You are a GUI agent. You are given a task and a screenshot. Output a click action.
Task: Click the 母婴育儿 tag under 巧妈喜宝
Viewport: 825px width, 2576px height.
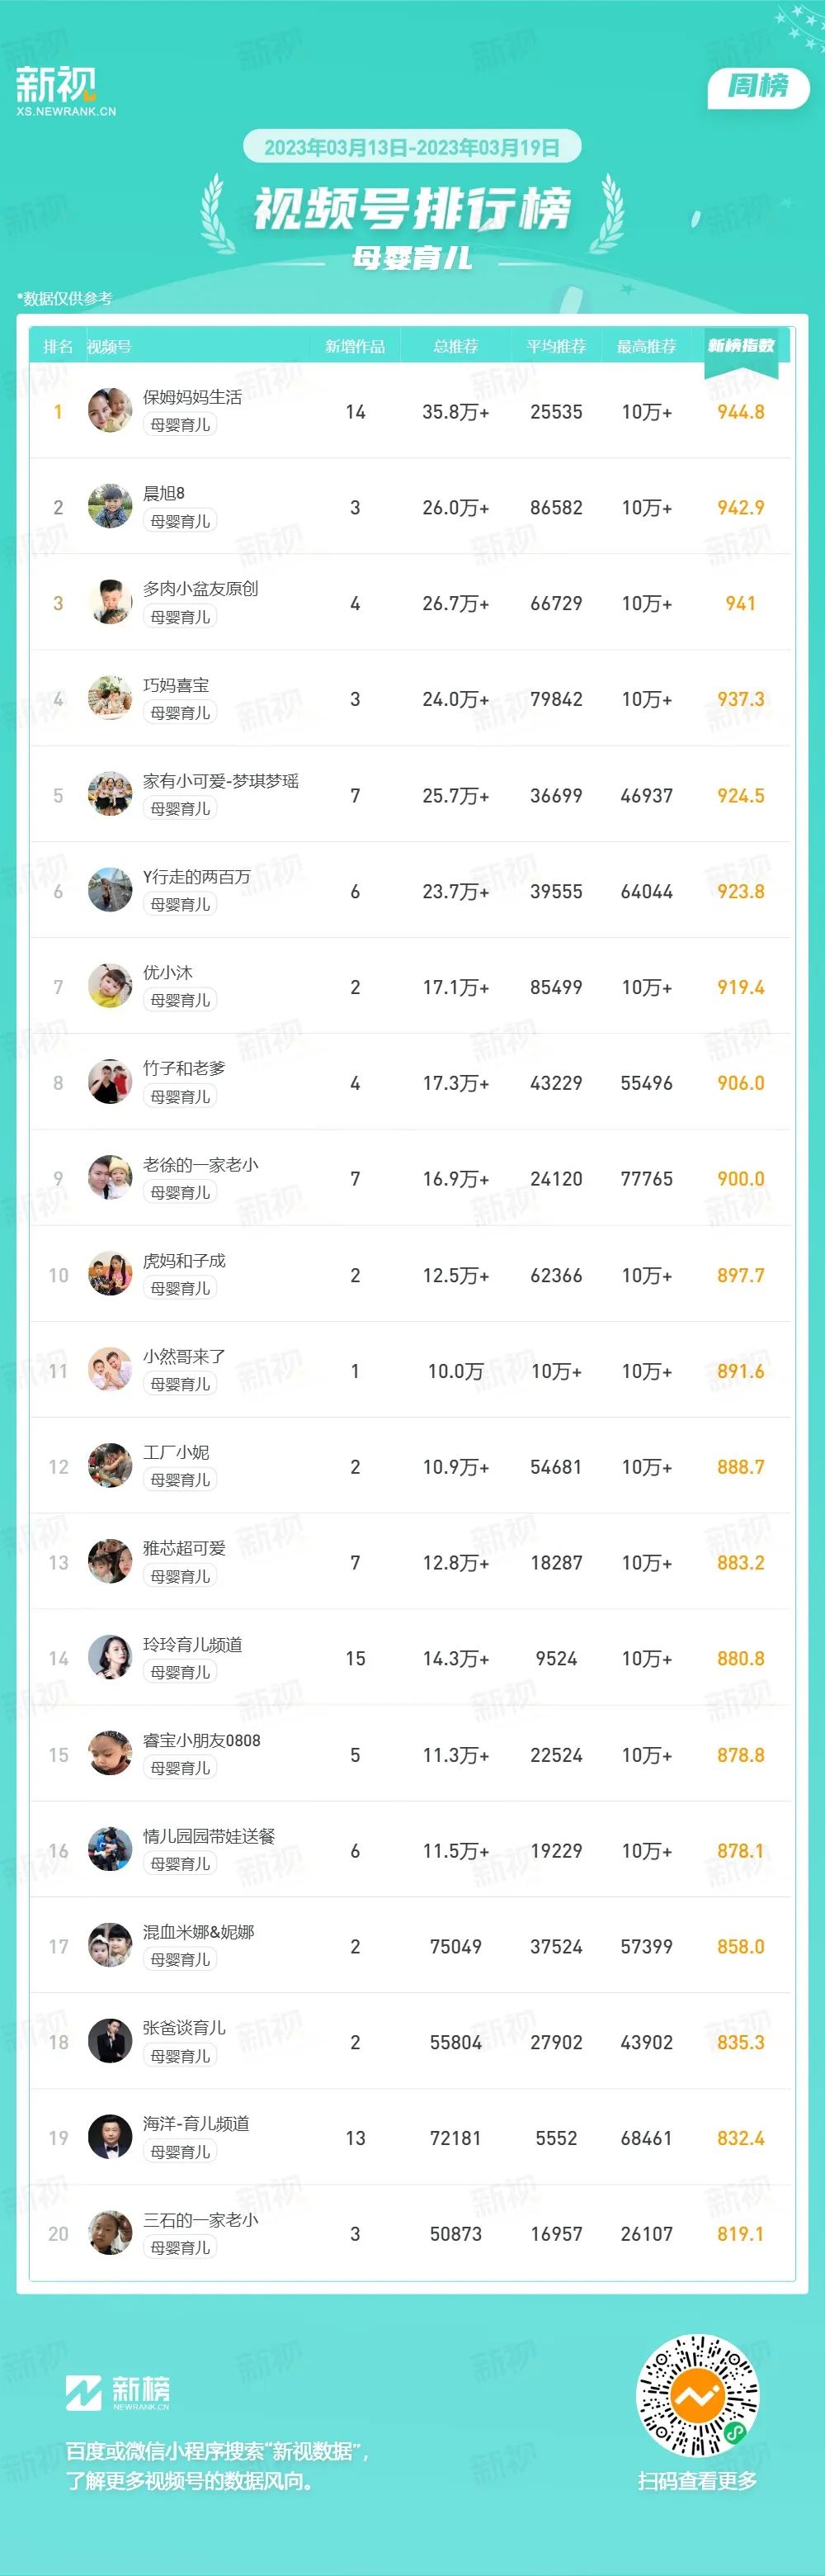180,713
